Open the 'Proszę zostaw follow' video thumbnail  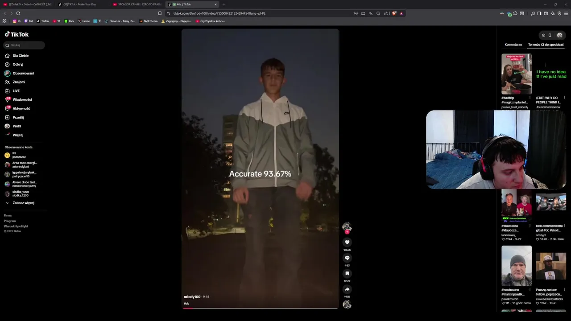point(551,266)
